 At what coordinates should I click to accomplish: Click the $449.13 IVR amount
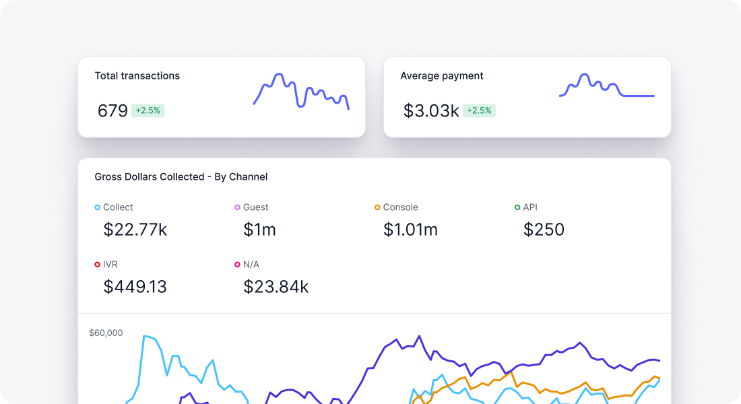pos(135,287)
